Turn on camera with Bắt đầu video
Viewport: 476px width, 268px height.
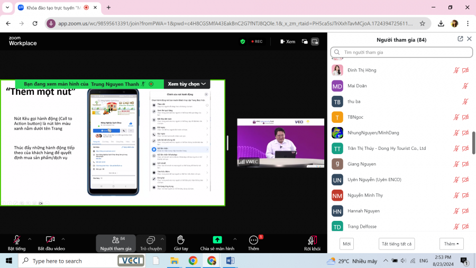tap(51, 243)
